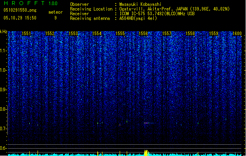Click the 1552 time marker
This screenshot has height=156, width=246.
[x=50, y=34]
